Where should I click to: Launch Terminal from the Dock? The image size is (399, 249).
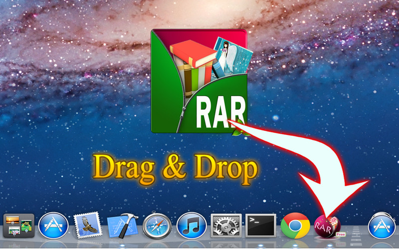click(x=260, y=225)
